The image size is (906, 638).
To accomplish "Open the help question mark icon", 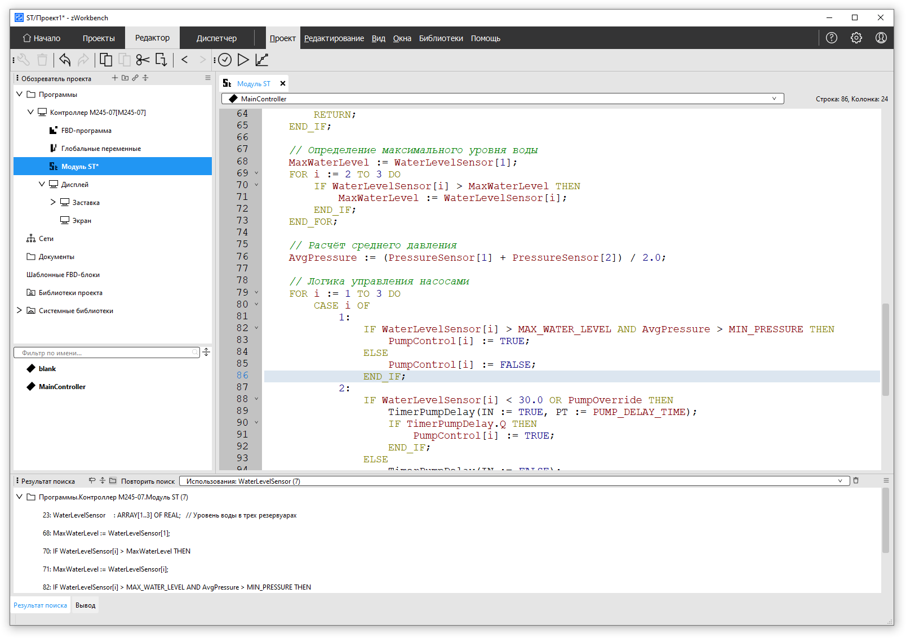I will (x=832, y=38).
